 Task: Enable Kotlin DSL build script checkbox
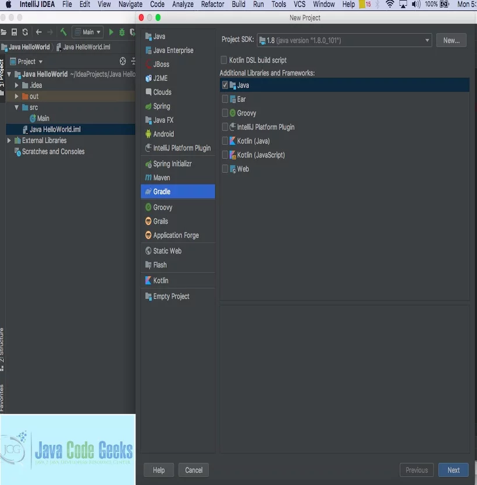pyautogui.click(x=223, y=60)
